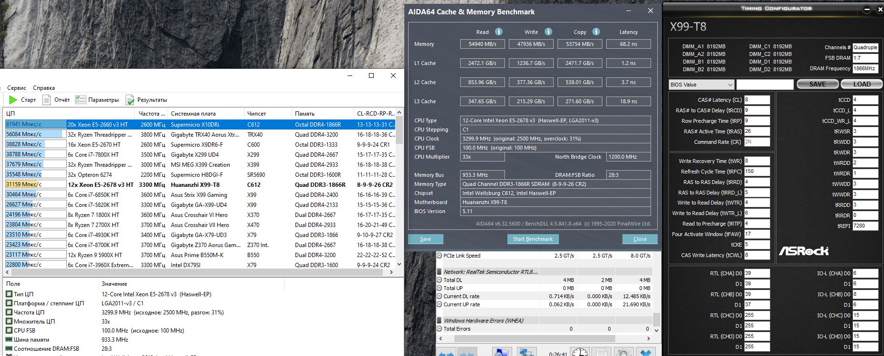
Task: Click the RAS# Active Time (tRAS) field
Action: 757,131
